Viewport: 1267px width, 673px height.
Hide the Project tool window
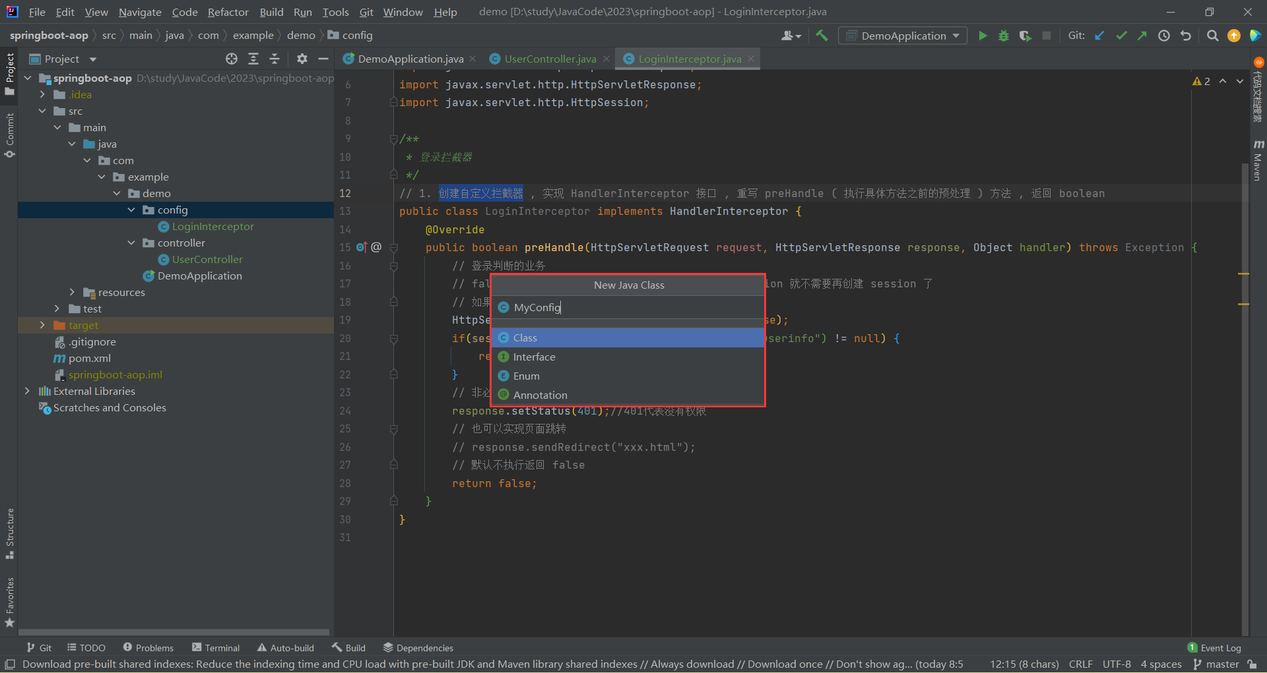[x=323, y=59]
